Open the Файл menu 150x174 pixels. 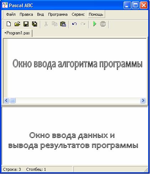pyautogui.click(x=11, y=14)
